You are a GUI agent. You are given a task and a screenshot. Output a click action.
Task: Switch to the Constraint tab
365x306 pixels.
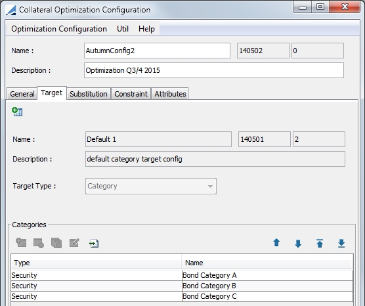[131, 94]
